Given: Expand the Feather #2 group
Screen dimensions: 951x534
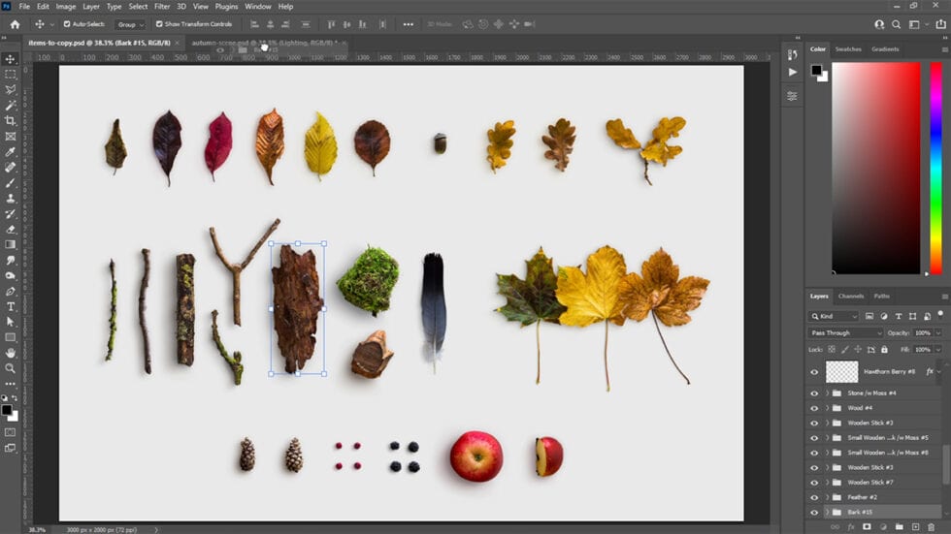Looking at the screenshot, I should tap(827, 497).
